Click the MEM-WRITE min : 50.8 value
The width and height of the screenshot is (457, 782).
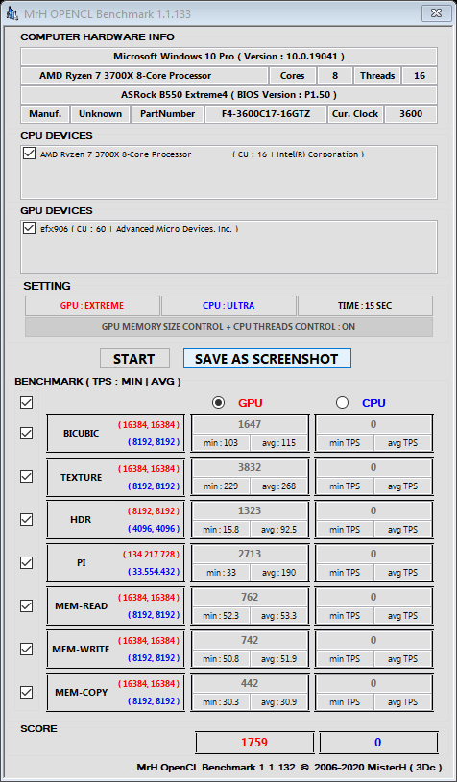coord(221,658)
